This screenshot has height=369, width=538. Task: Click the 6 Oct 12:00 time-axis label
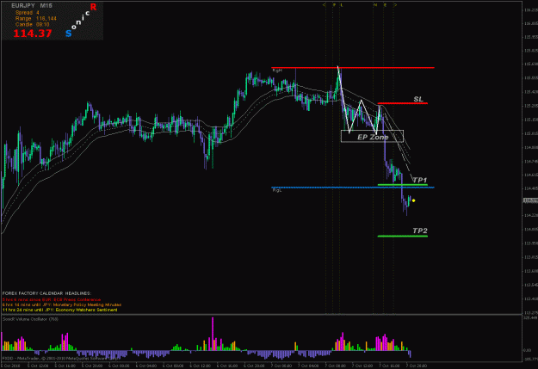click(x=201, y=366)
